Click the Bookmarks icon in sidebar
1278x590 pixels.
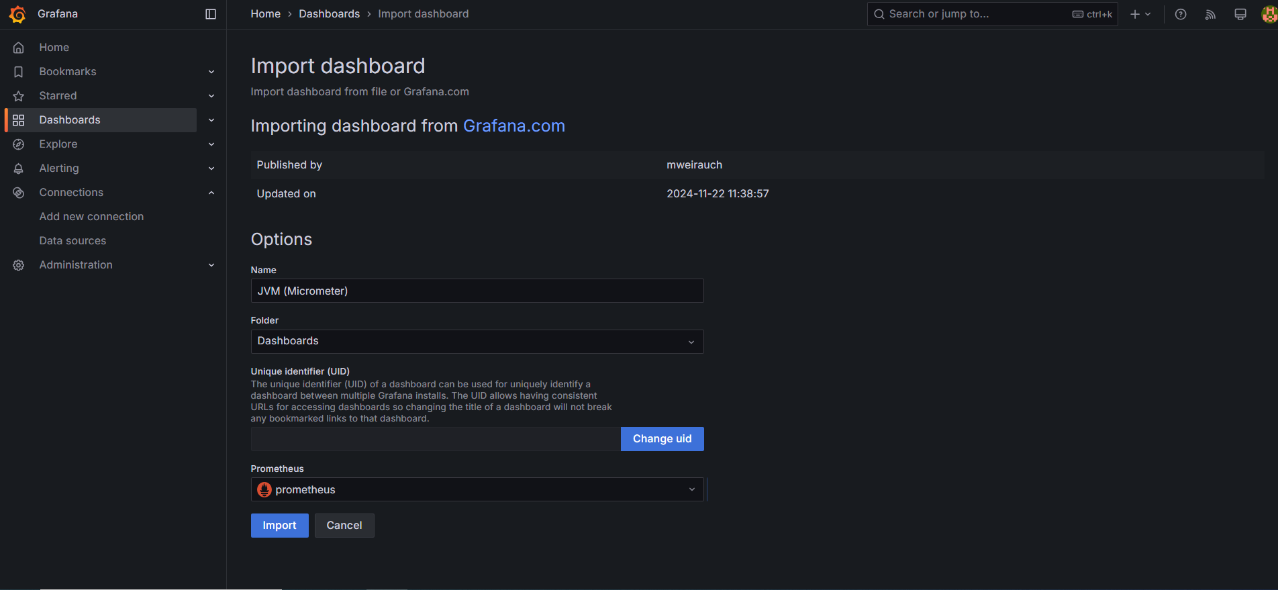pos(19,72)
